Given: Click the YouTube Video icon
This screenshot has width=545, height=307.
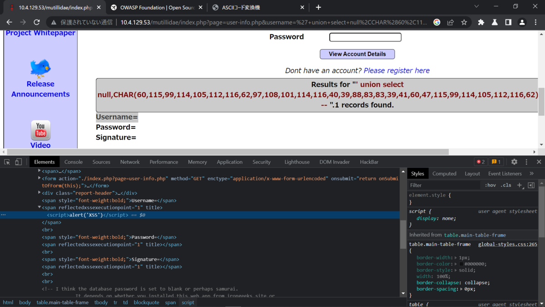Looking at the screenshot, I should [x=40, y=130].
